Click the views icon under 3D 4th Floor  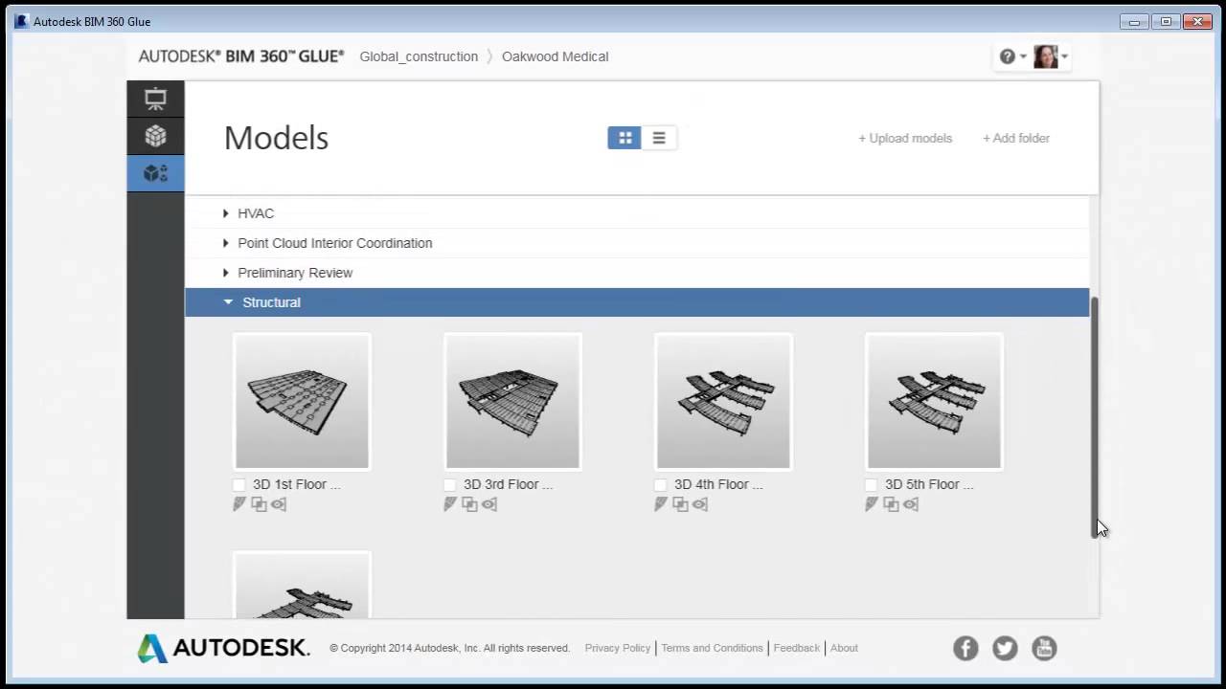pos(699,504)
